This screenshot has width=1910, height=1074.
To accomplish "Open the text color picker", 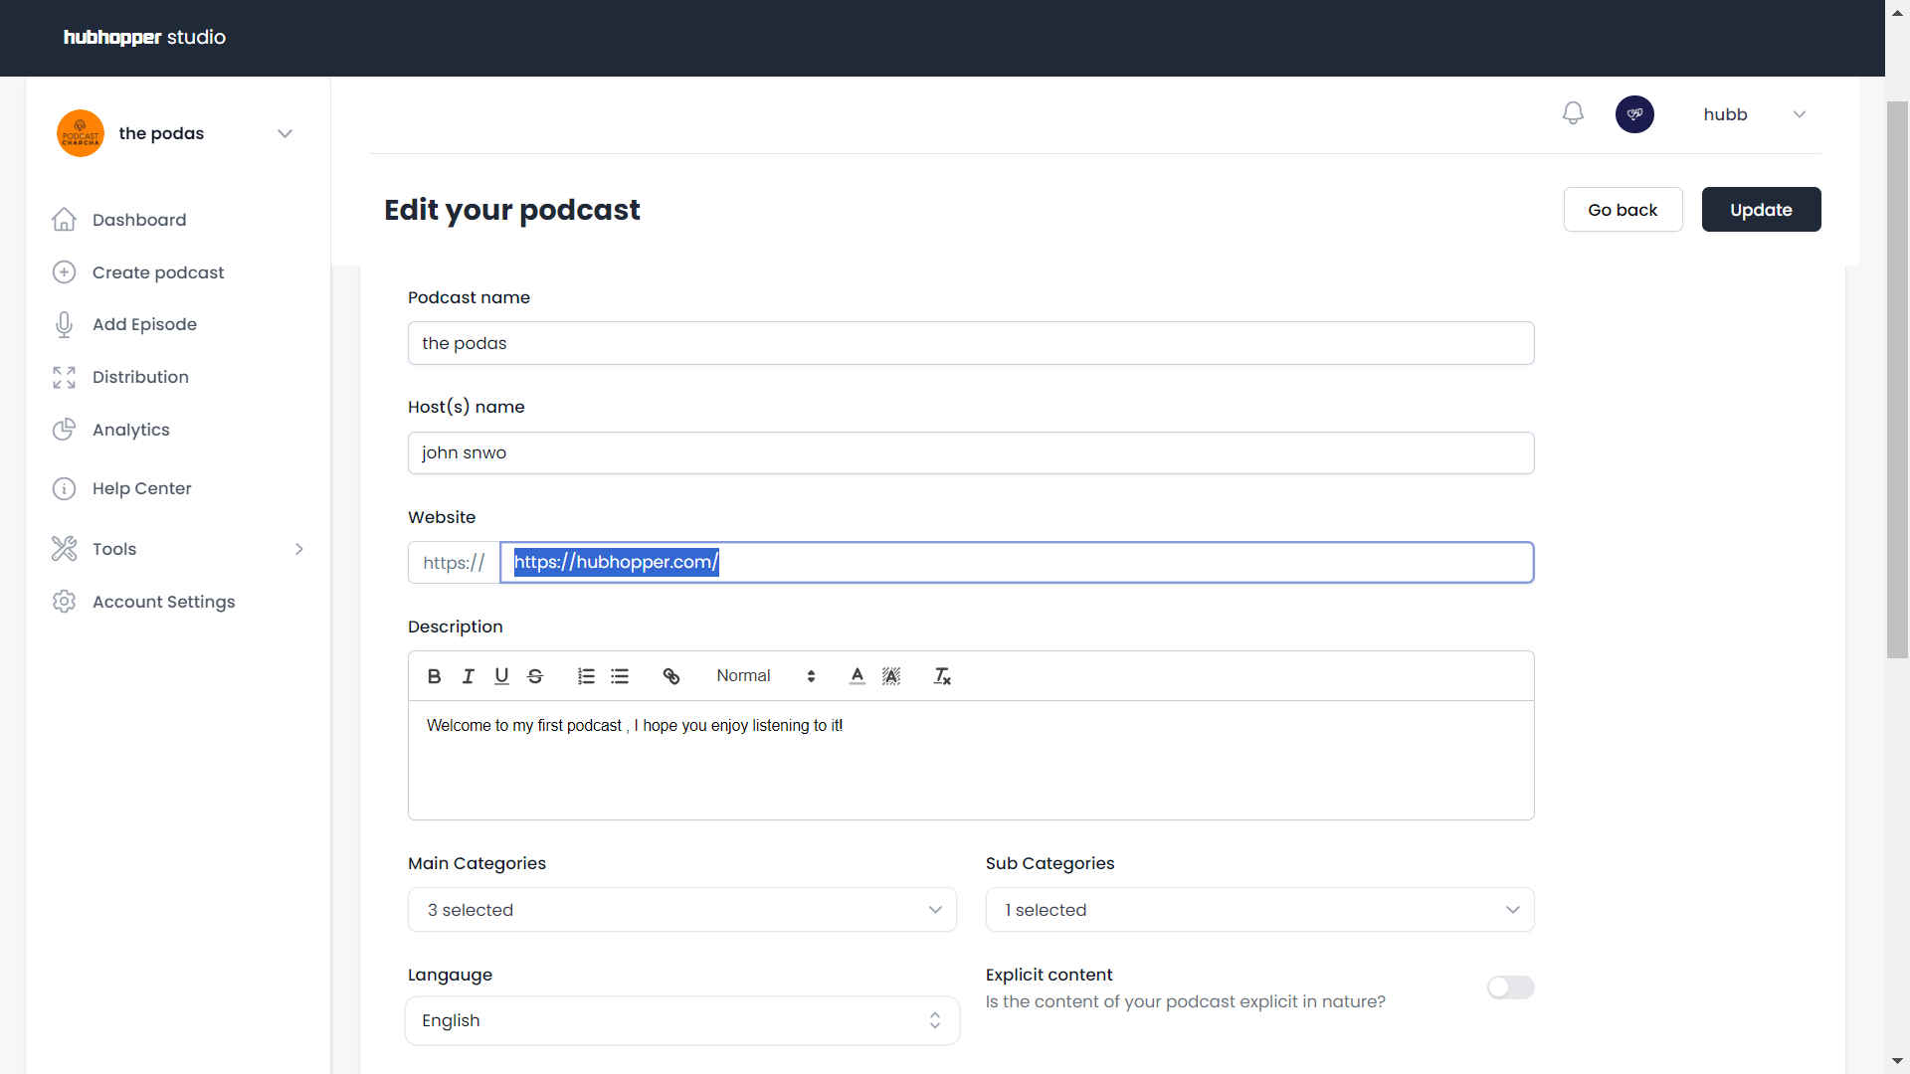I will [856, 675].
